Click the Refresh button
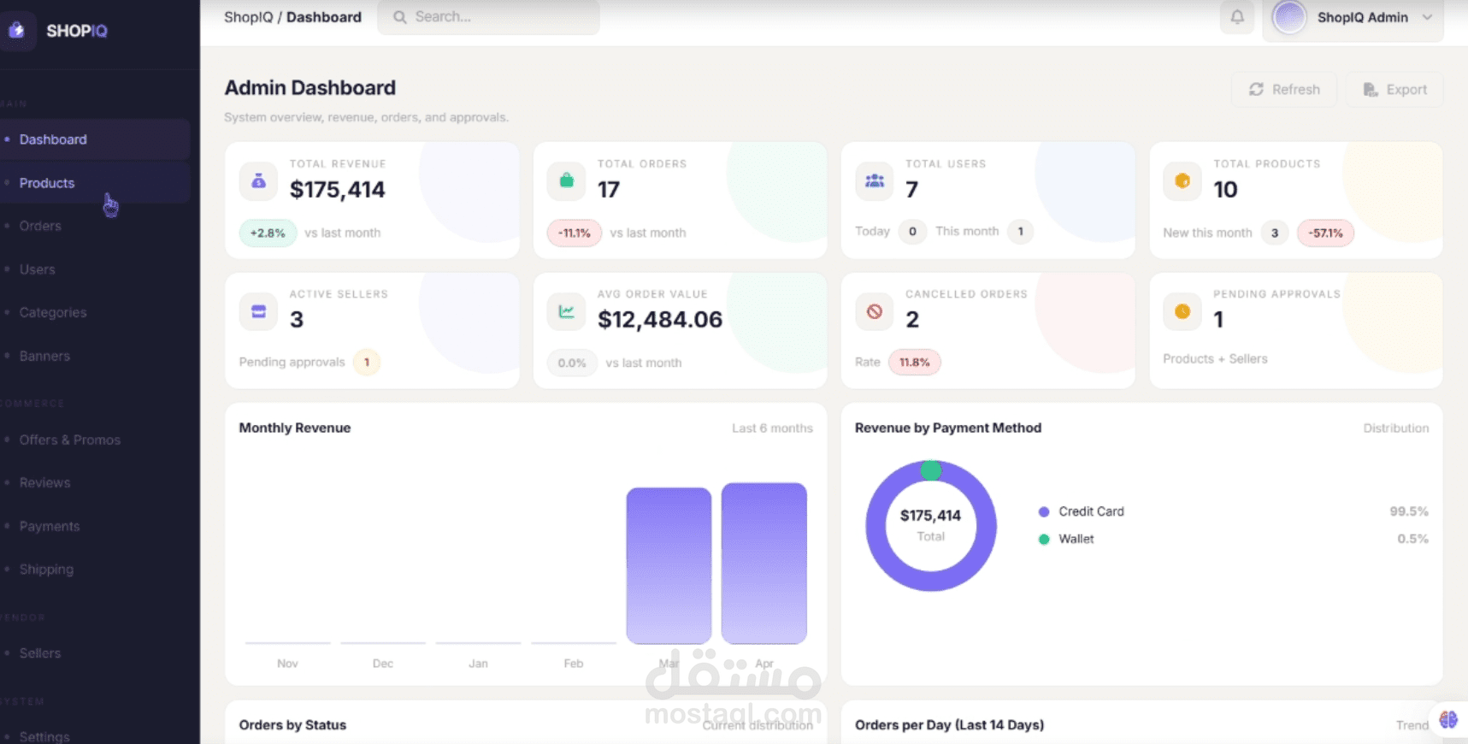Screen dimensions: 1468x744 pyautogui.click(x=1284, y=90)
